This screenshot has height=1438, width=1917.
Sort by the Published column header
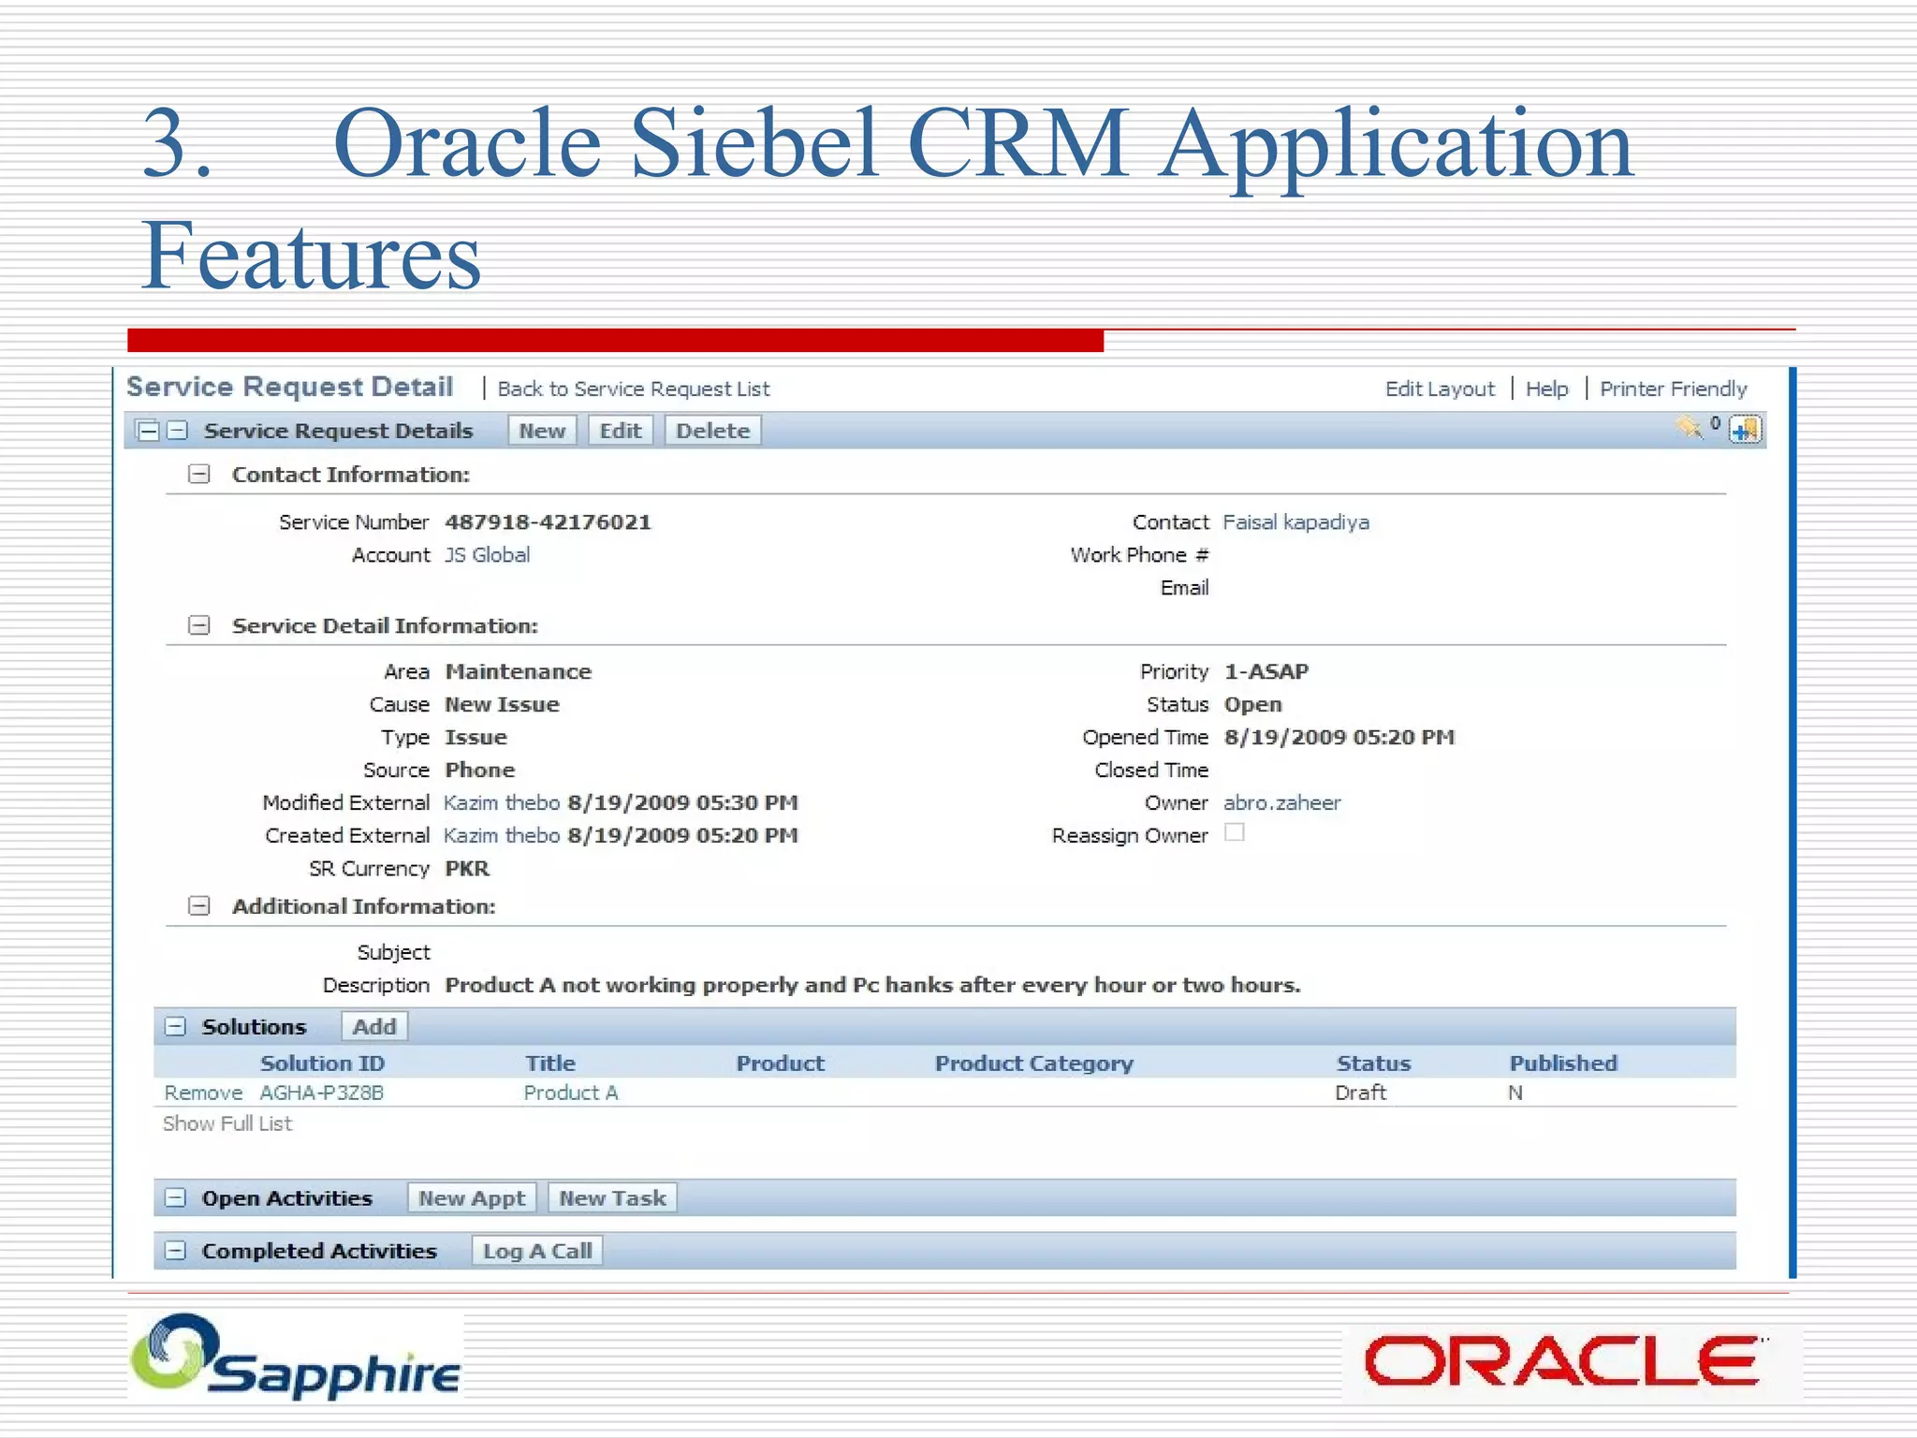point(1563,1063)
